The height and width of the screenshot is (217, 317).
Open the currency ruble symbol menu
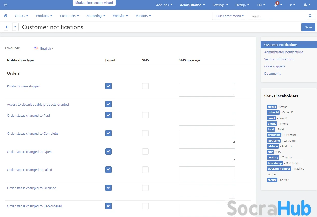pyautogui.click(x=291, y=5)
